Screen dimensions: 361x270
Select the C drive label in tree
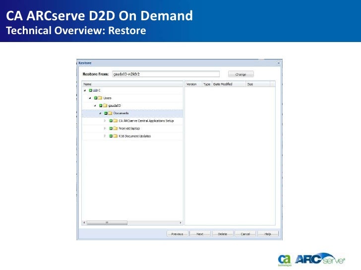100,90
